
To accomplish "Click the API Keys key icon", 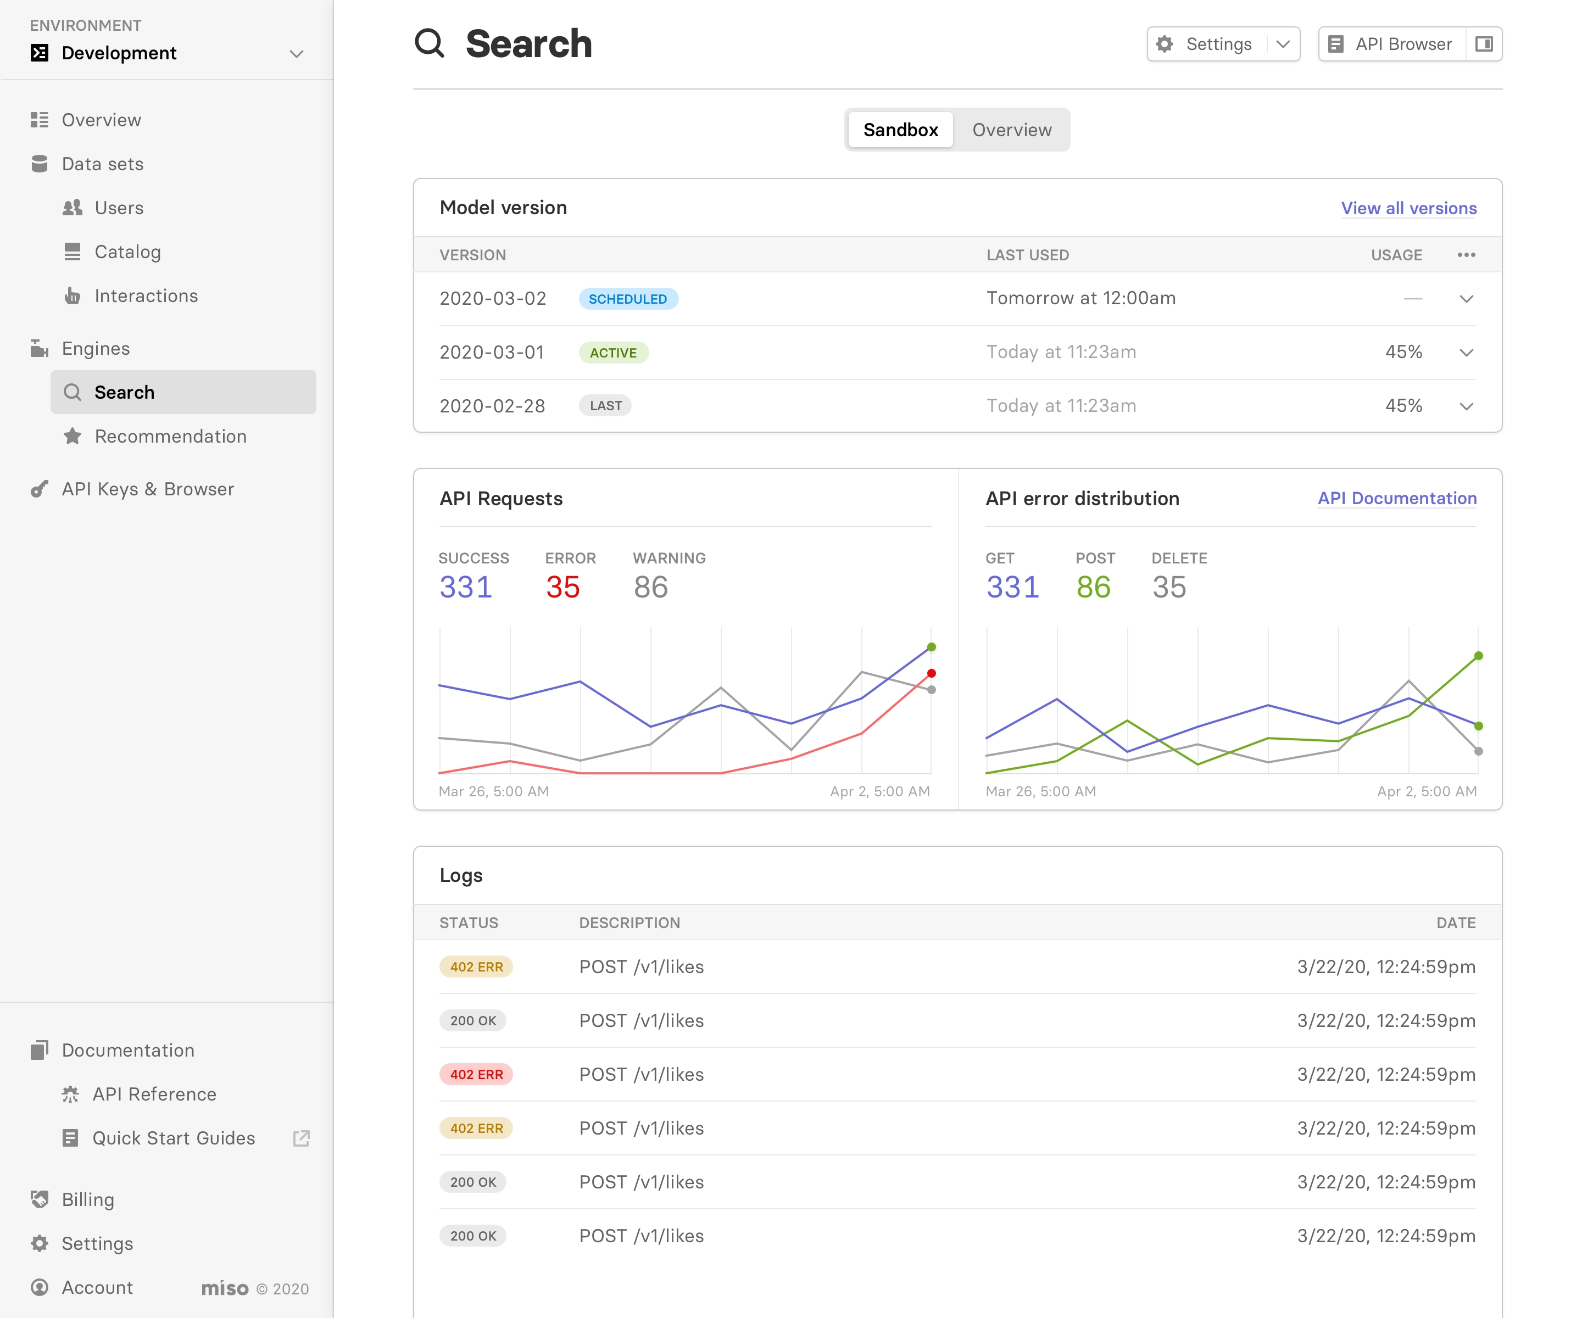I will click(x=39, y=489).
